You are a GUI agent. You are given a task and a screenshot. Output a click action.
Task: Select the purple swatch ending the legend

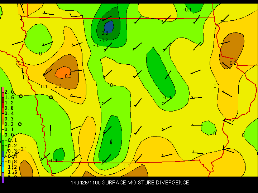tap(3, 180)
